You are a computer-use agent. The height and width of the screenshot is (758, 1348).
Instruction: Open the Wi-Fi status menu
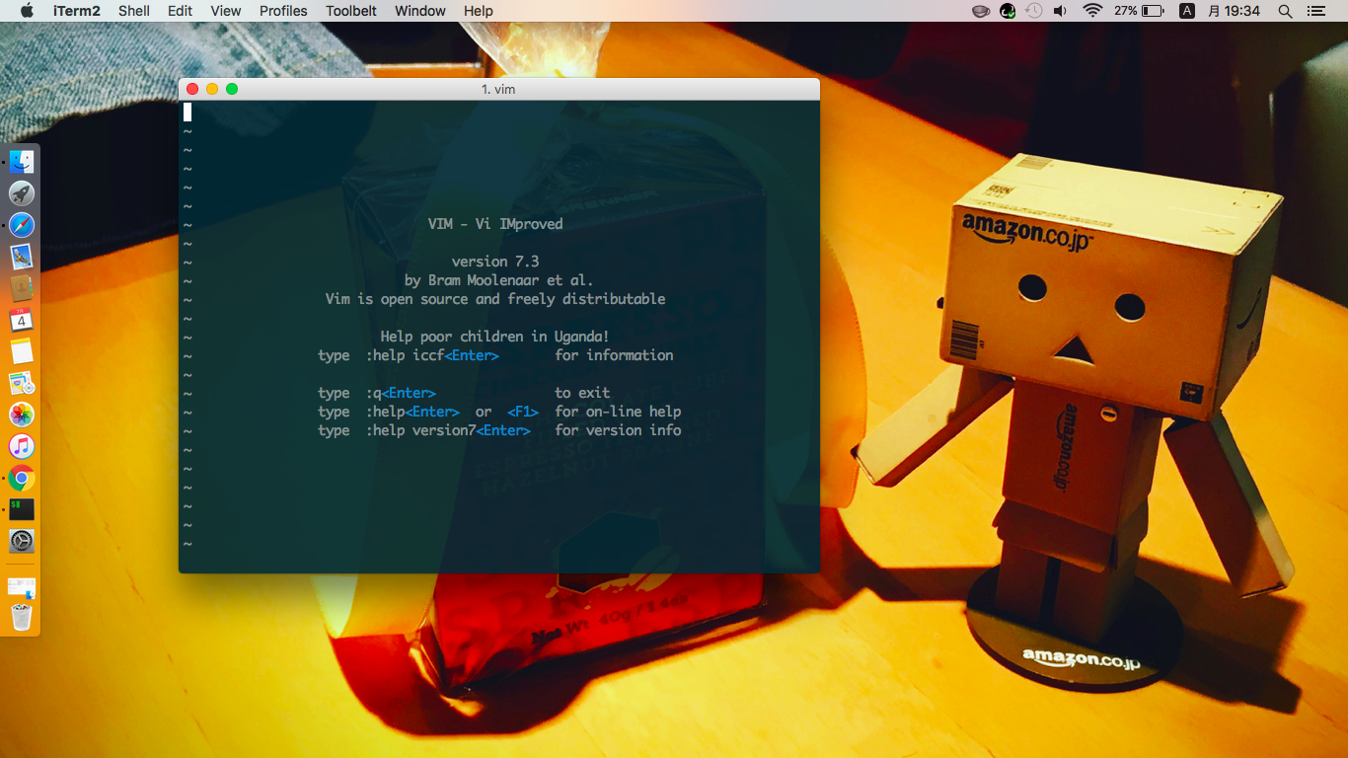1091,11
